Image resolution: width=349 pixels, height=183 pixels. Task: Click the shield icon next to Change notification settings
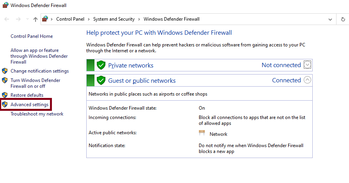click(x=5, y=71)
